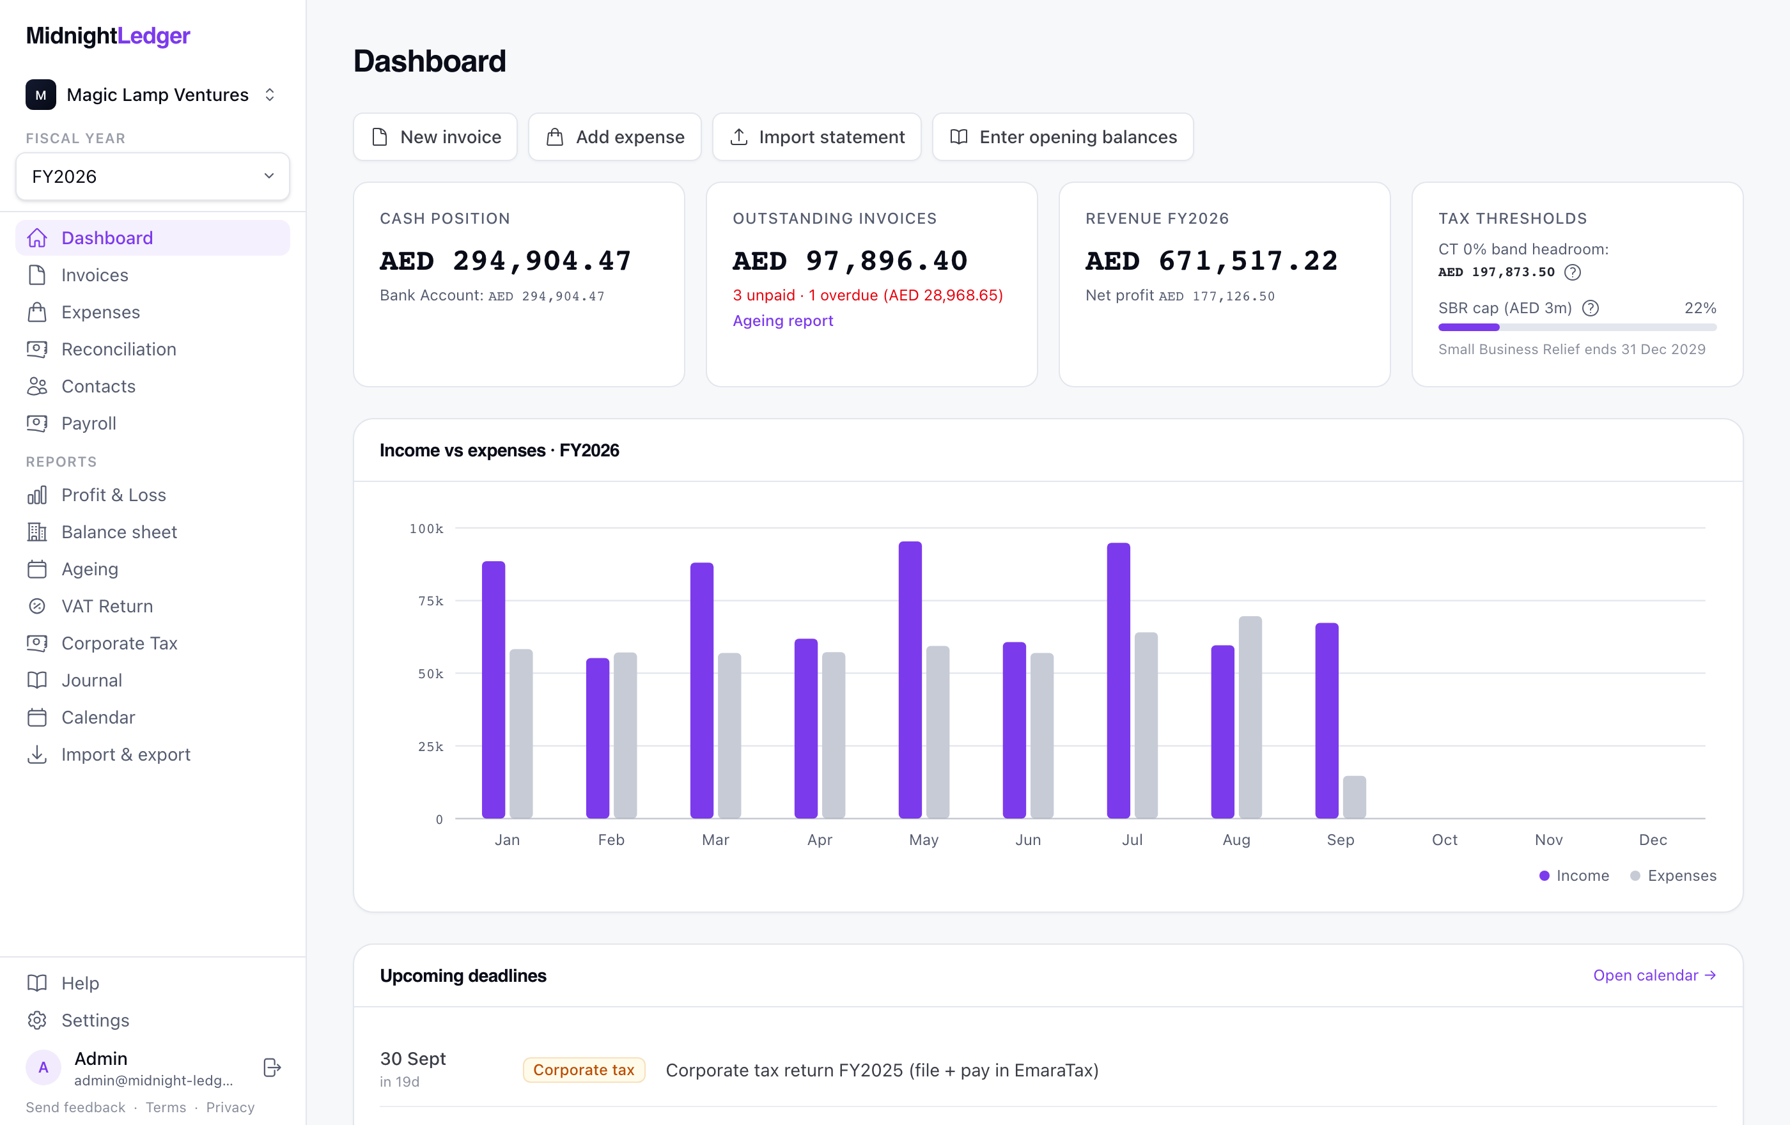The width and height of the screenshot is (1790, 1125).
Task: Click the Contacts people icon
Action: (37, 386)
